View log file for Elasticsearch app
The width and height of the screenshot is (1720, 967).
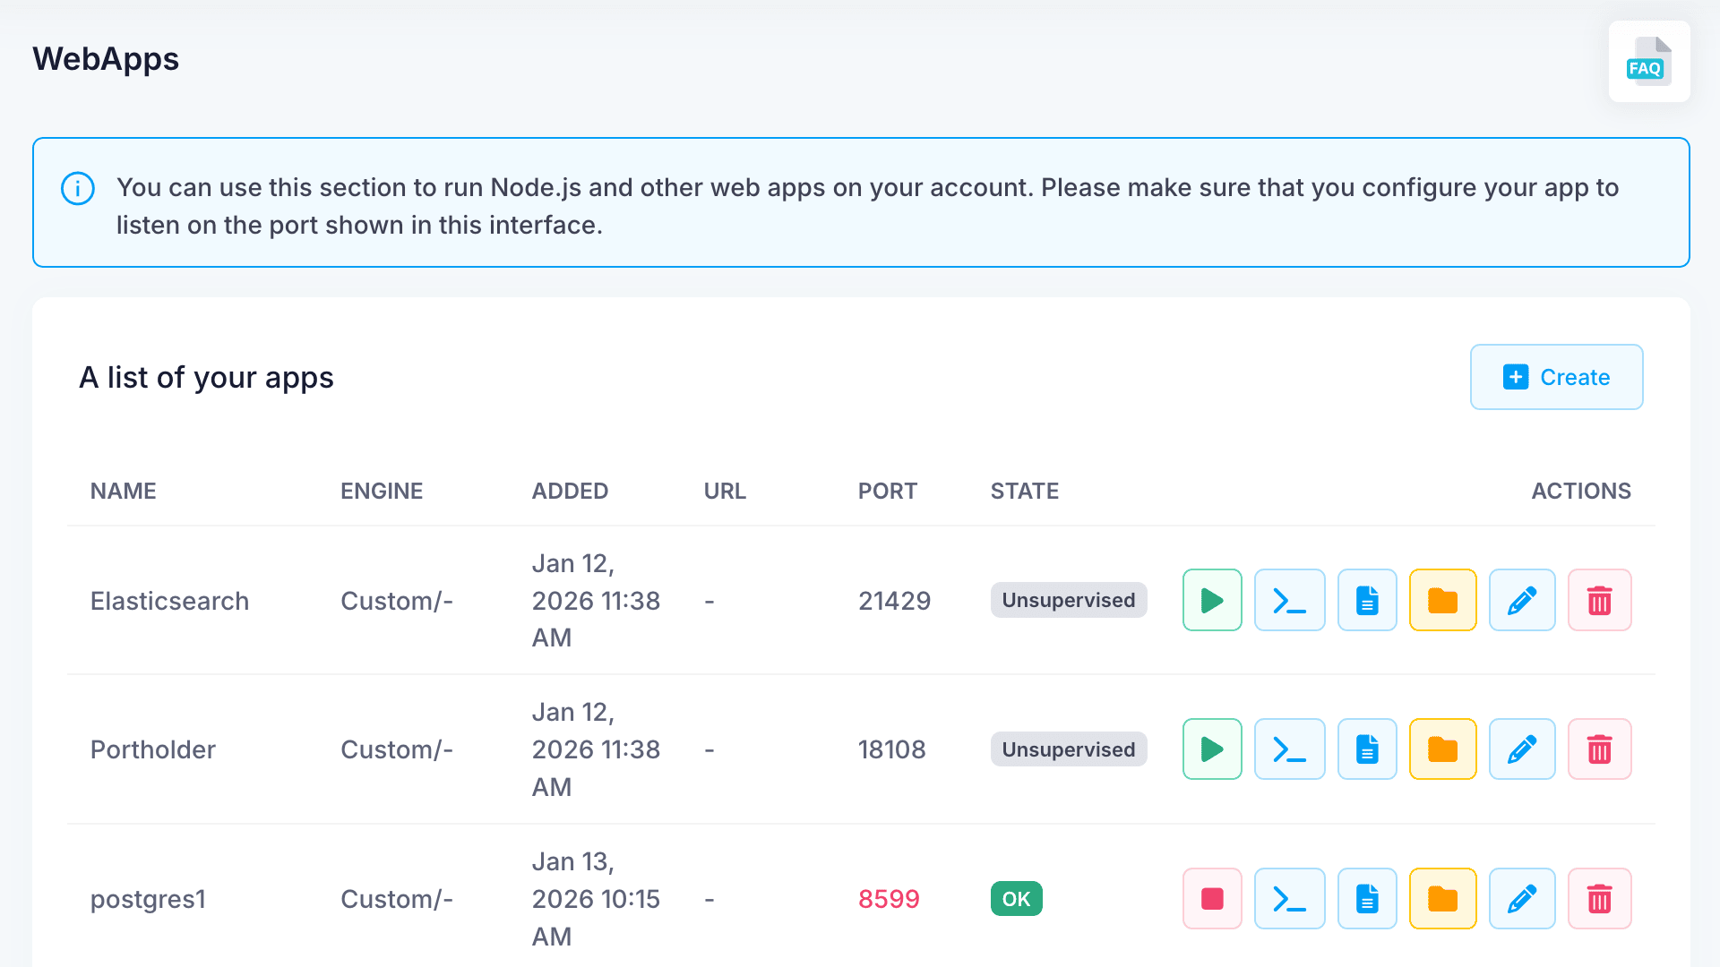pyautogui.click(x=1367, y=600)
